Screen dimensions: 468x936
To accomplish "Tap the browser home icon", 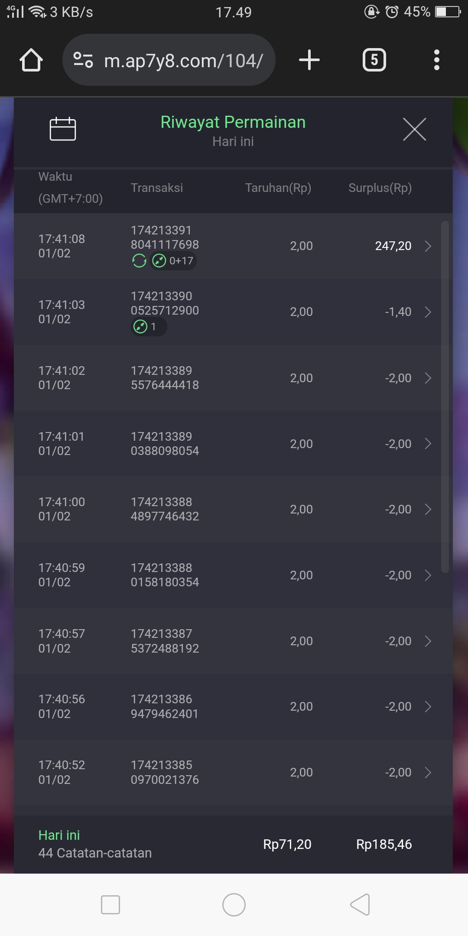I will 31,60.
